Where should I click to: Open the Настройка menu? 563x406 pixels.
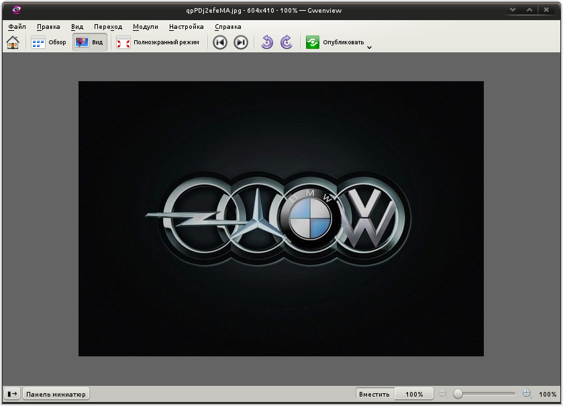pyautogui.click(x=187, y=27)
